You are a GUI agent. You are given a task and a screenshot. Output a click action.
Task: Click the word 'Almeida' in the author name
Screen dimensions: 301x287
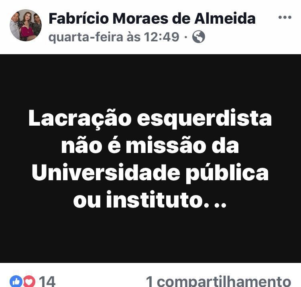225,18
